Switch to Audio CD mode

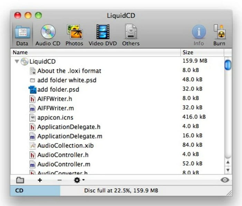click(x=48, y=35)
